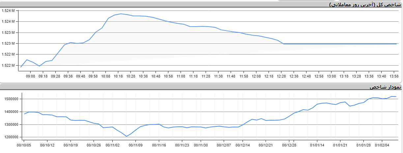Click the peak of the intraday index line
This screenshot has width=403, height=153.
pyautogui.click(x=121, y=14)
